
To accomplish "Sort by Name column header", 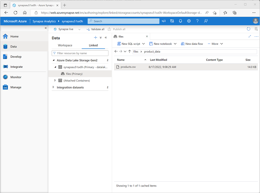I will point(121,60).
